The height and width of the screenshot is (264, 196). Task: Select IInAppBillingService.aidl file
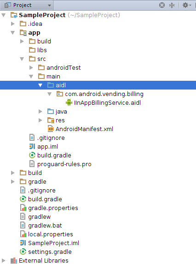[x=107, y=103]
